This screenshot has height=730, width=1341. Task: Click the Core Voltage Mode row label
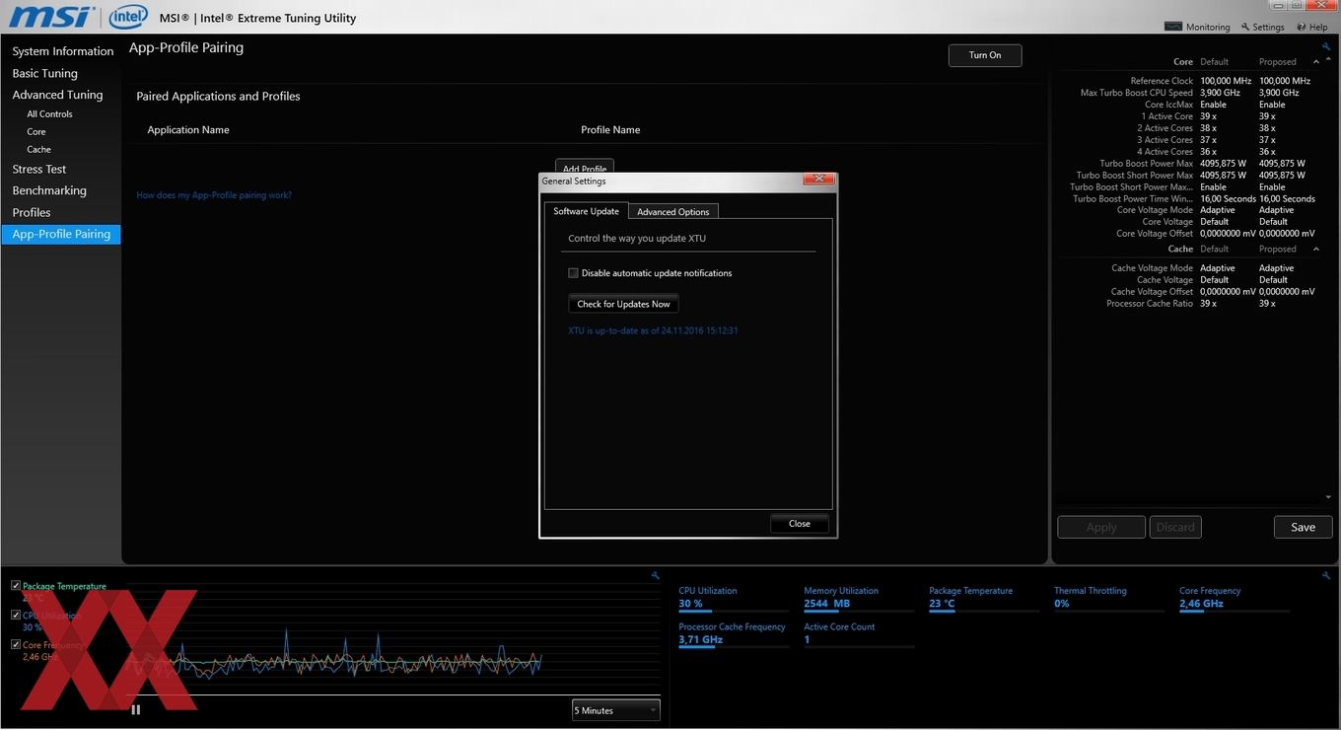pos(1156,210)
